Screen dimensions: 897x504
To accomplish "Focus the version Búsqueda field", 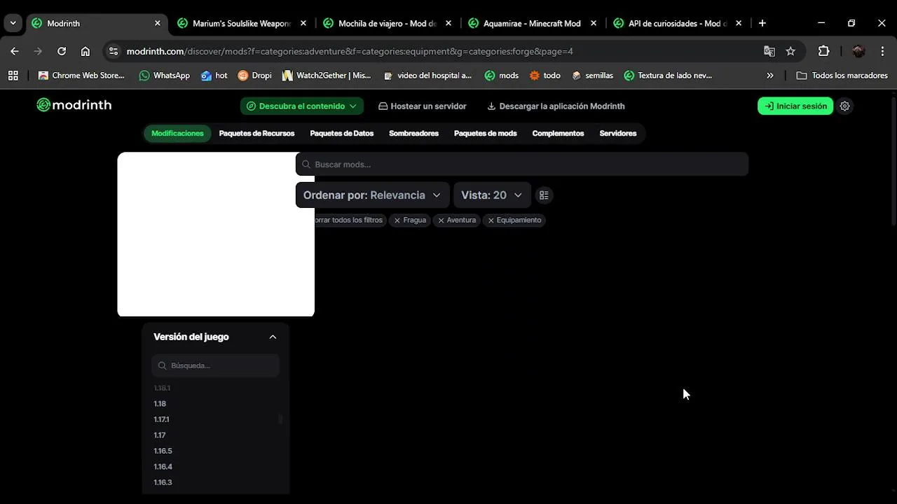I will point(215,365).
